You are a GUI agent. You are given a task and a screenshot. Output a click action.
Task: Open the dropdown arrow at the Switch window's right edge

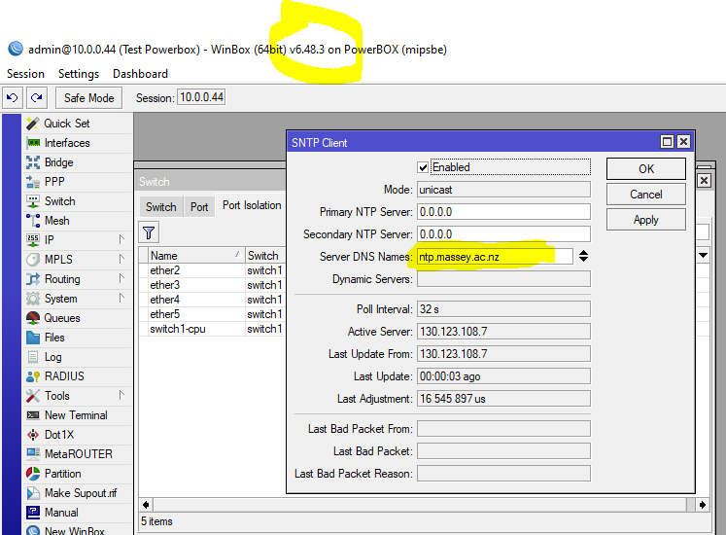pyautogui.click(x=704, y=255)
